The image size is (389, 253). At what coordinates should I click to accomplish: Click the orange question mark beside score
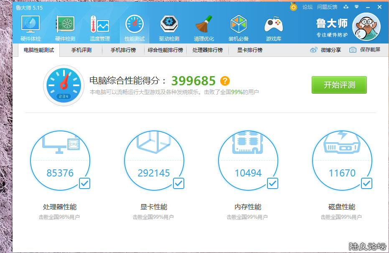pyautogui.click(x=225, y=81)
